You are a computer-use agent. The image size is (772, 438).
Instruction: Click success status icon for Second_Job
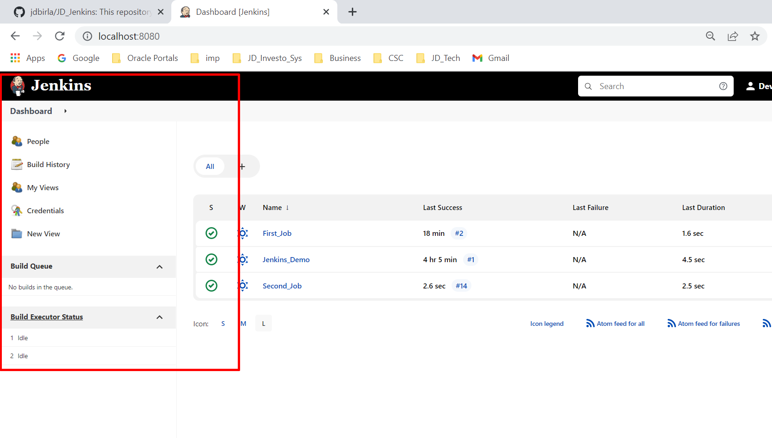[x=211, y=286]
